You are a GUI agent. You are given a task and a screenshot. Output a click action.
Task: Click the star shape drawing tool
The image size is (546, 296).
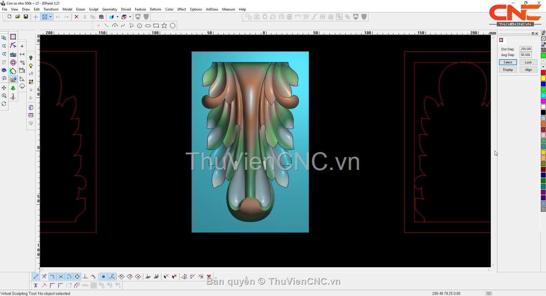(x=164, y=26)
